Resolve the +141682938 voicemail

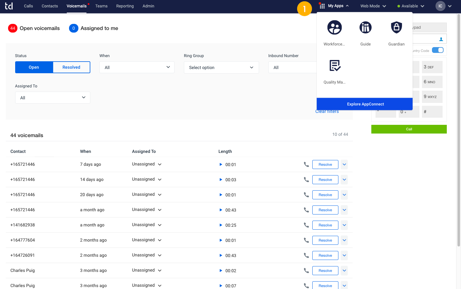point(325,225)
